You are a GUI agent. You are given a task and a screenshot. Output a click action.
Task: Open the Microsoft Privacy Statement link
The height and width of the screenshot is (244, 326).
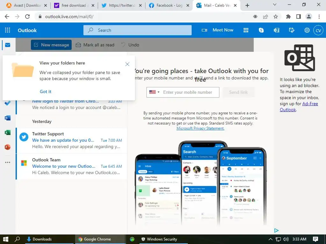[201, 128]
